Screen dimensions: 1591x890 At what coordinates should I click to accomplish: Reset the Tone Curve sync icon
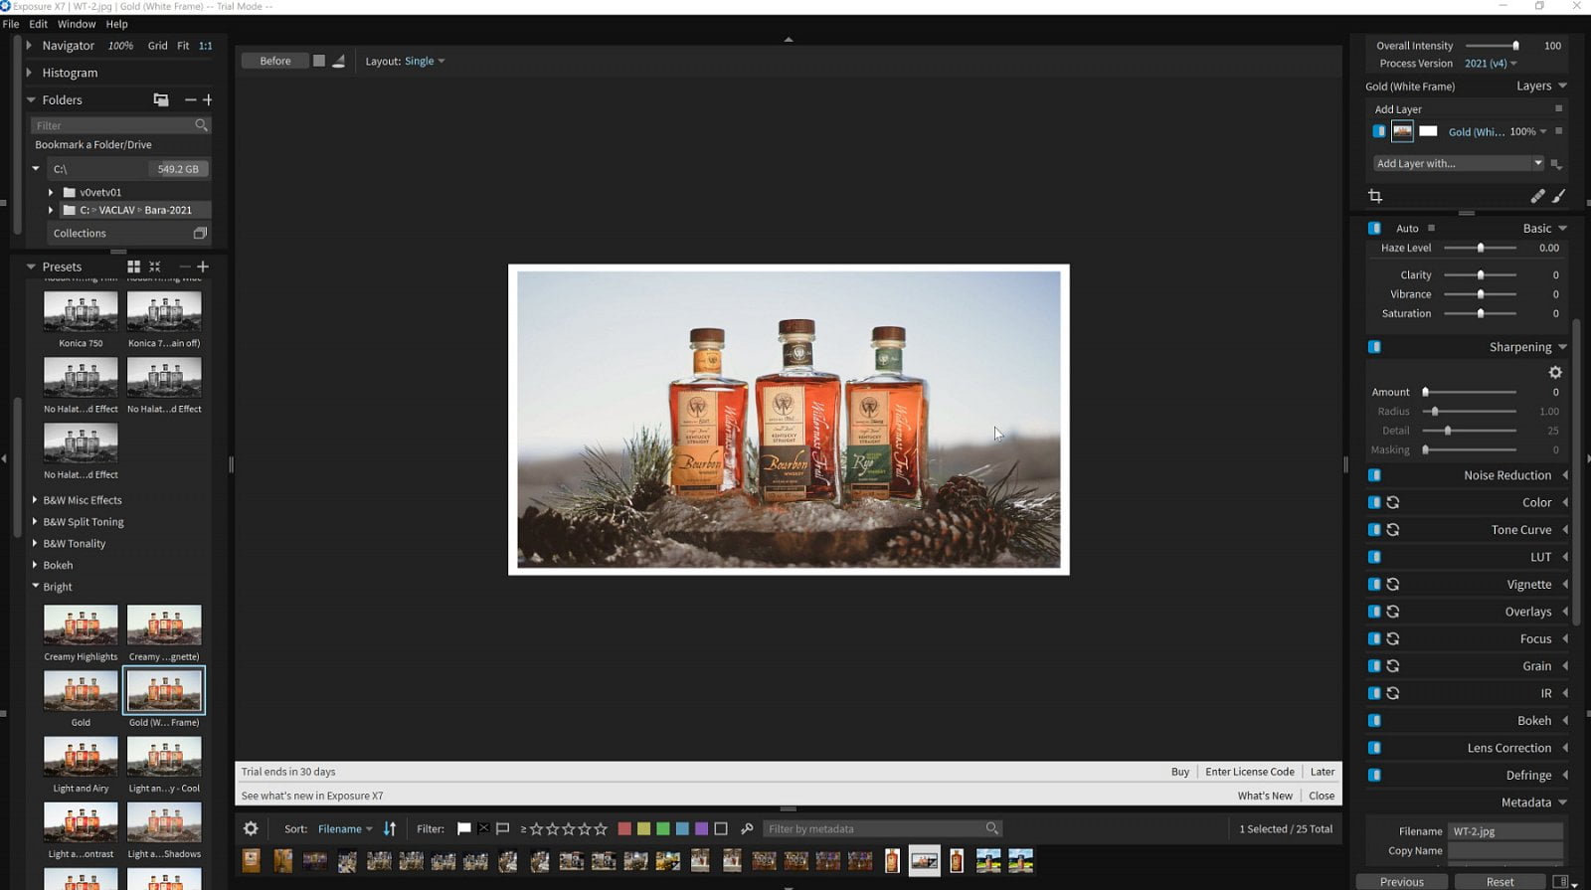coord(1393,529)
